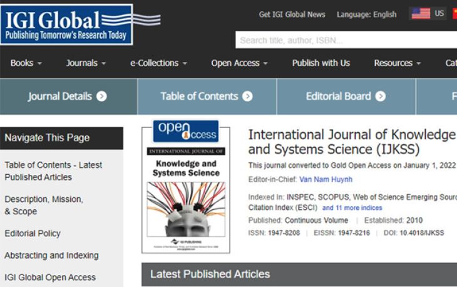Viewport: 457px width, 287px height.
Task: Click the journal title heading IJKSS
Action: [x=352, y=142]
